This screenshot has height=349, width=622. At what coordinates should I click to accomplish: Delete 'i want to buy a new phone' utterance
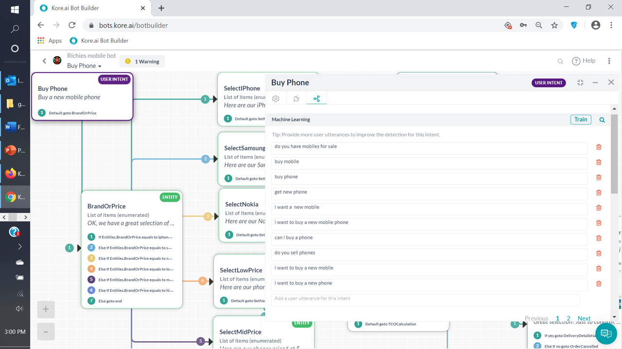[599, 284]
